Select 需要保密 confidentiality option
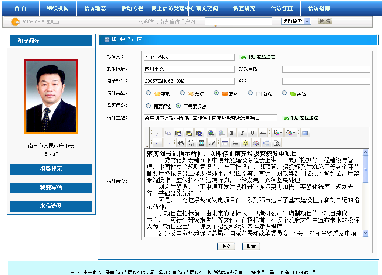The image size is (382, 275). pos(149,106)
